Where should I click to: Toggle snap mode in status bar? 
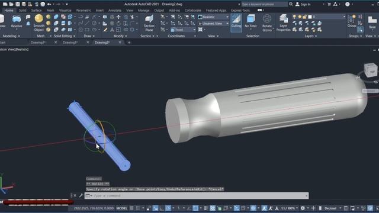[138, 208]
